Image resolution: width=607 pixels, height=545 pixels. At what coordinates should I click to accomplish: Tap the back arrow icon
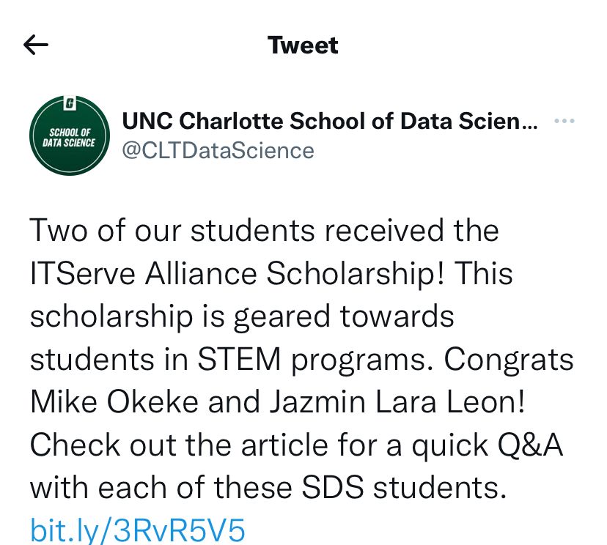coord(36,45)
